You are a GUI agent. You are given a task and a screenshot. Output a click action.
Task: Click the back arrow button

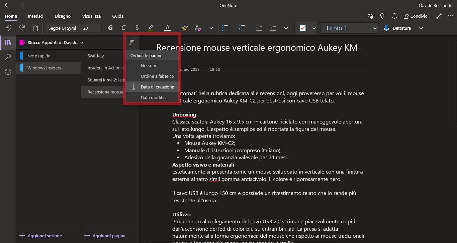(7, 5)
